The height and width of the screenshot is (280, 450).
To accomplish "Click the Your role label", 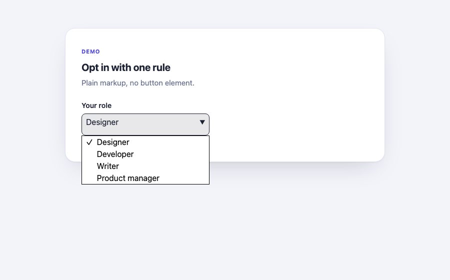I will 96,105.
